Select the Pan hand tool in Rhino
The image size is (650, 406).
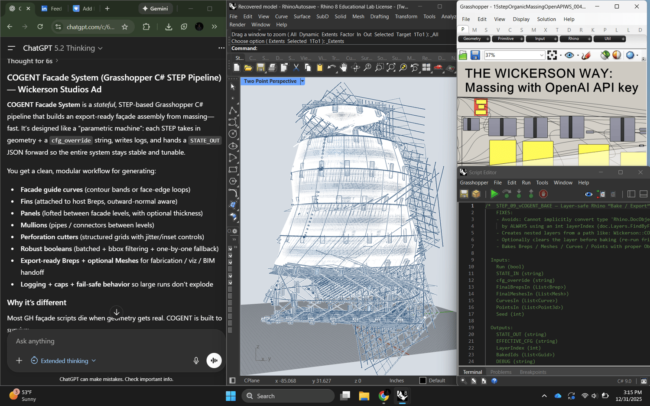pos(344,68)
